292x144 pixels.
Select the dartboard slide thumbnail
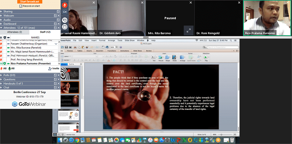[x=70, y=73]
